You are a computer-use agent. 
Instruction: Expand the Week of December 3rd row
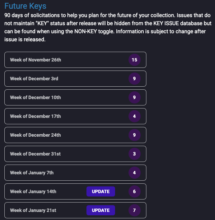[x=34, y=79]
